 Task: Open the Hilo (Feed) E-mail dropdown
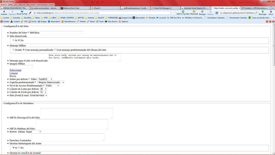(38, 95)
